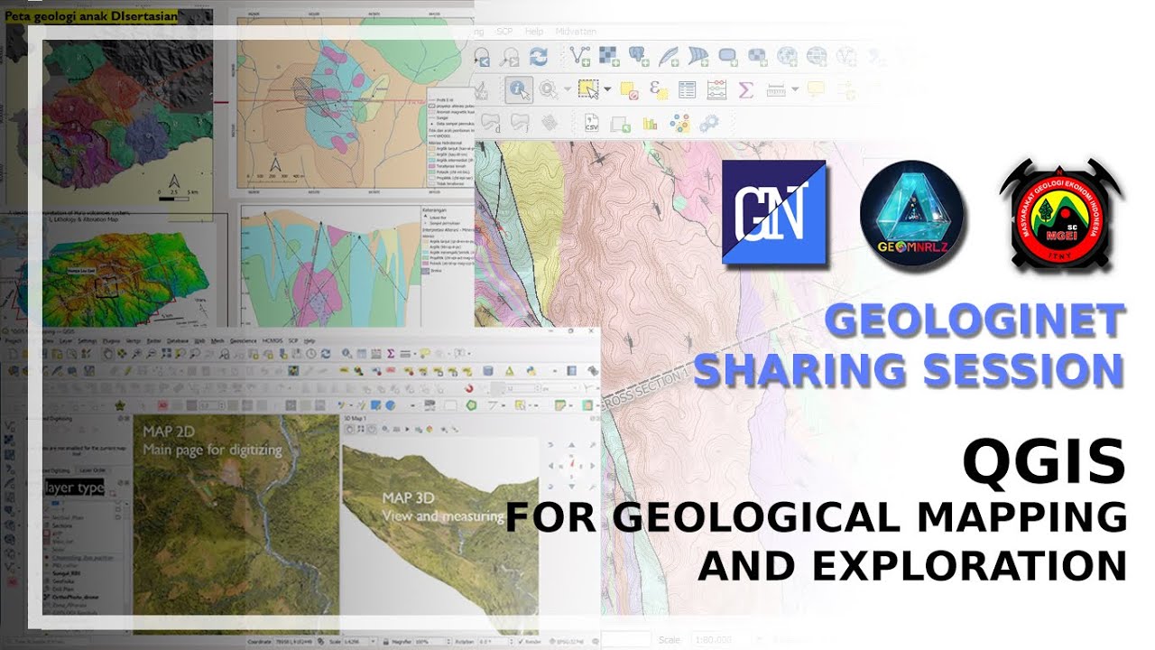Image resolution: width=1155 pixels, height=650 pixels.
Task: Click the GN Geologinet logo
Action: coord(774,212)
